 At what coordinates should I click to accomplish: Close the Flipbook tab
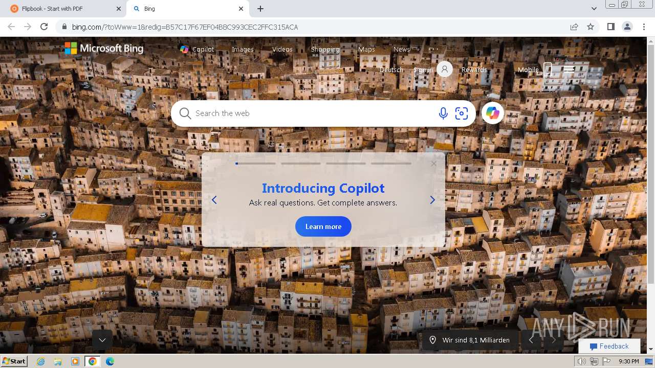click(119, 9)
